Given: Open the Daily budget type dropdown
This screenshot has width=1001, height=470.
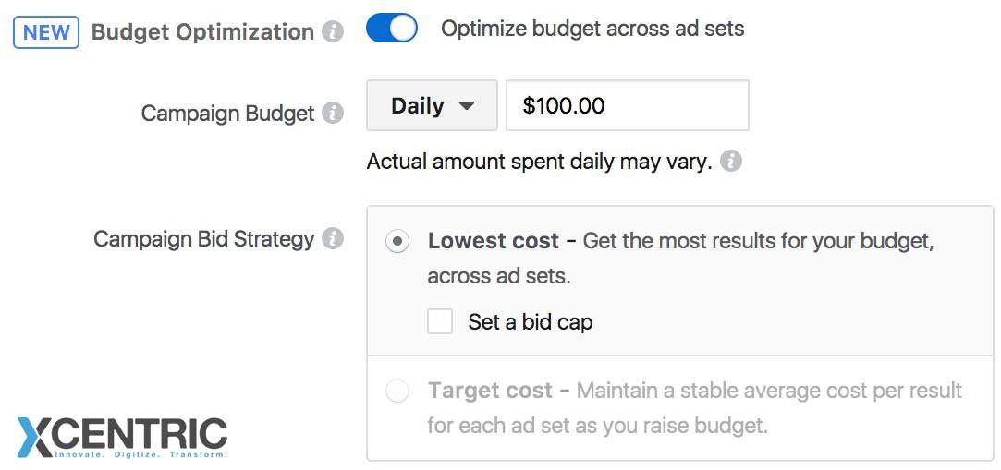Looking at the screenshot, I should [x=432, y=105].
